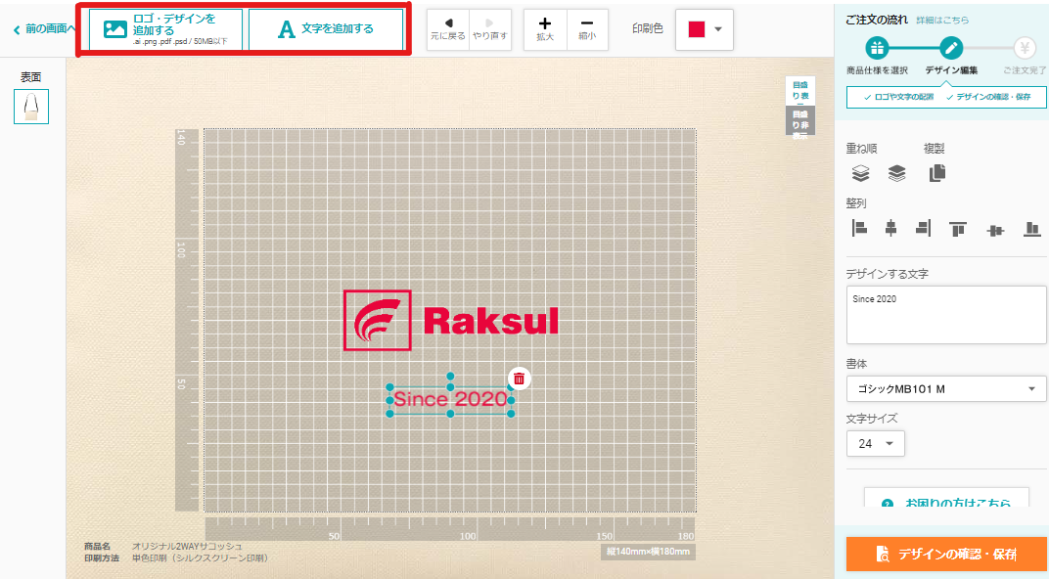Select the Raksul logo on the canvas
The image size is (1049, 579).
[450, 320]
